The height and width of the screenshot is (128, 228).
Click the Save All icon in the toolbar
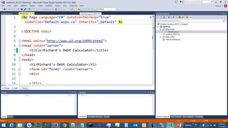[x=25, y=9]
